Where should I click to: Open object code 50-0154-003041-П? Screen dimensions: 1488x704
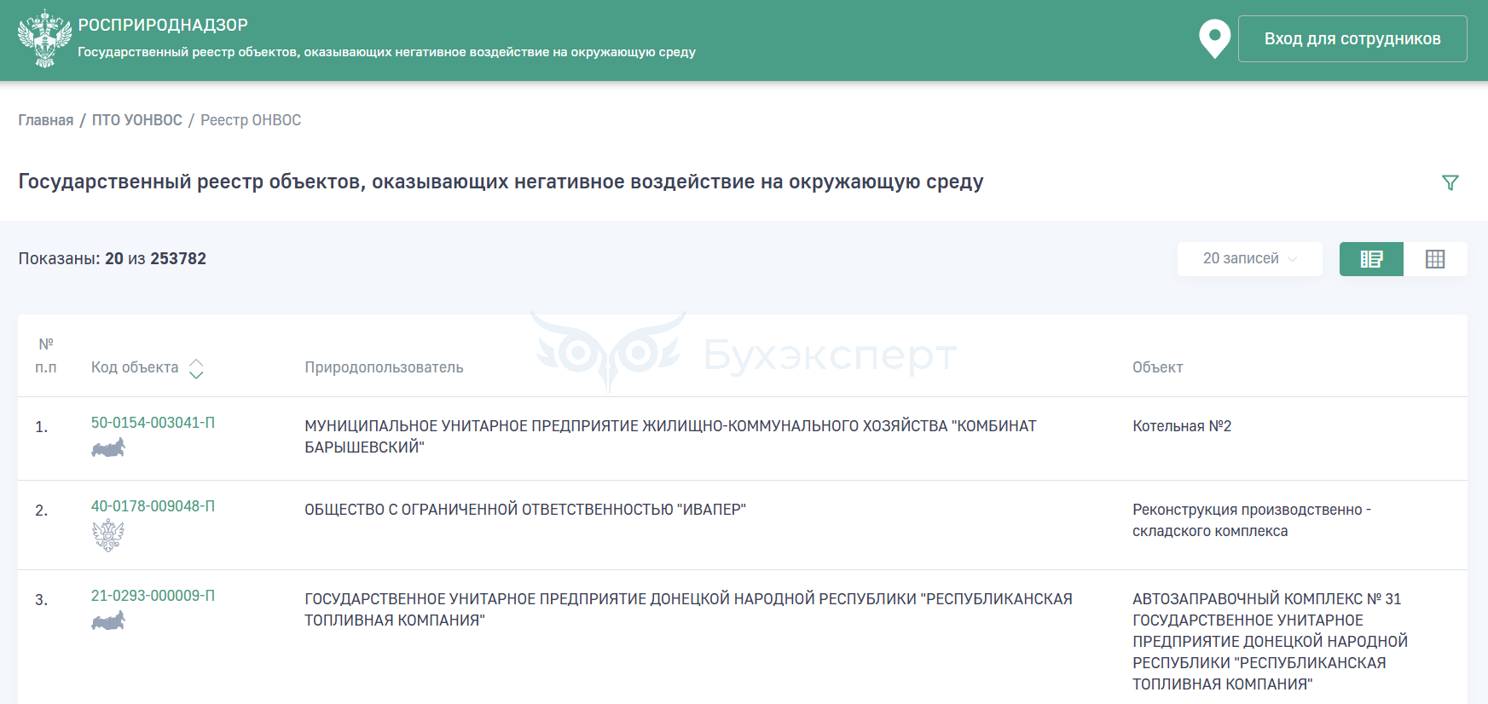(153, 423)
